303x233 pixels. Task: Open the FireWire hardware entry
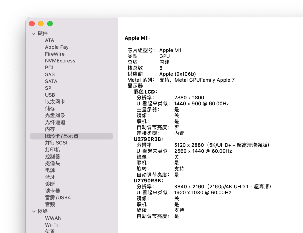pyautogui.click(x=55, y=54)
